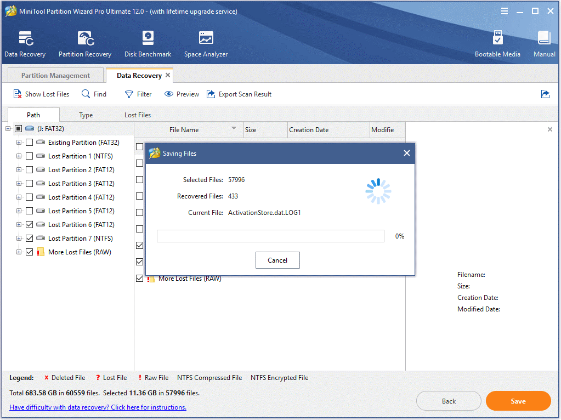The height and width of the screenshot is (420, 561).
Task: Switch to the Partition Management tab
Action: click(55, 75)
